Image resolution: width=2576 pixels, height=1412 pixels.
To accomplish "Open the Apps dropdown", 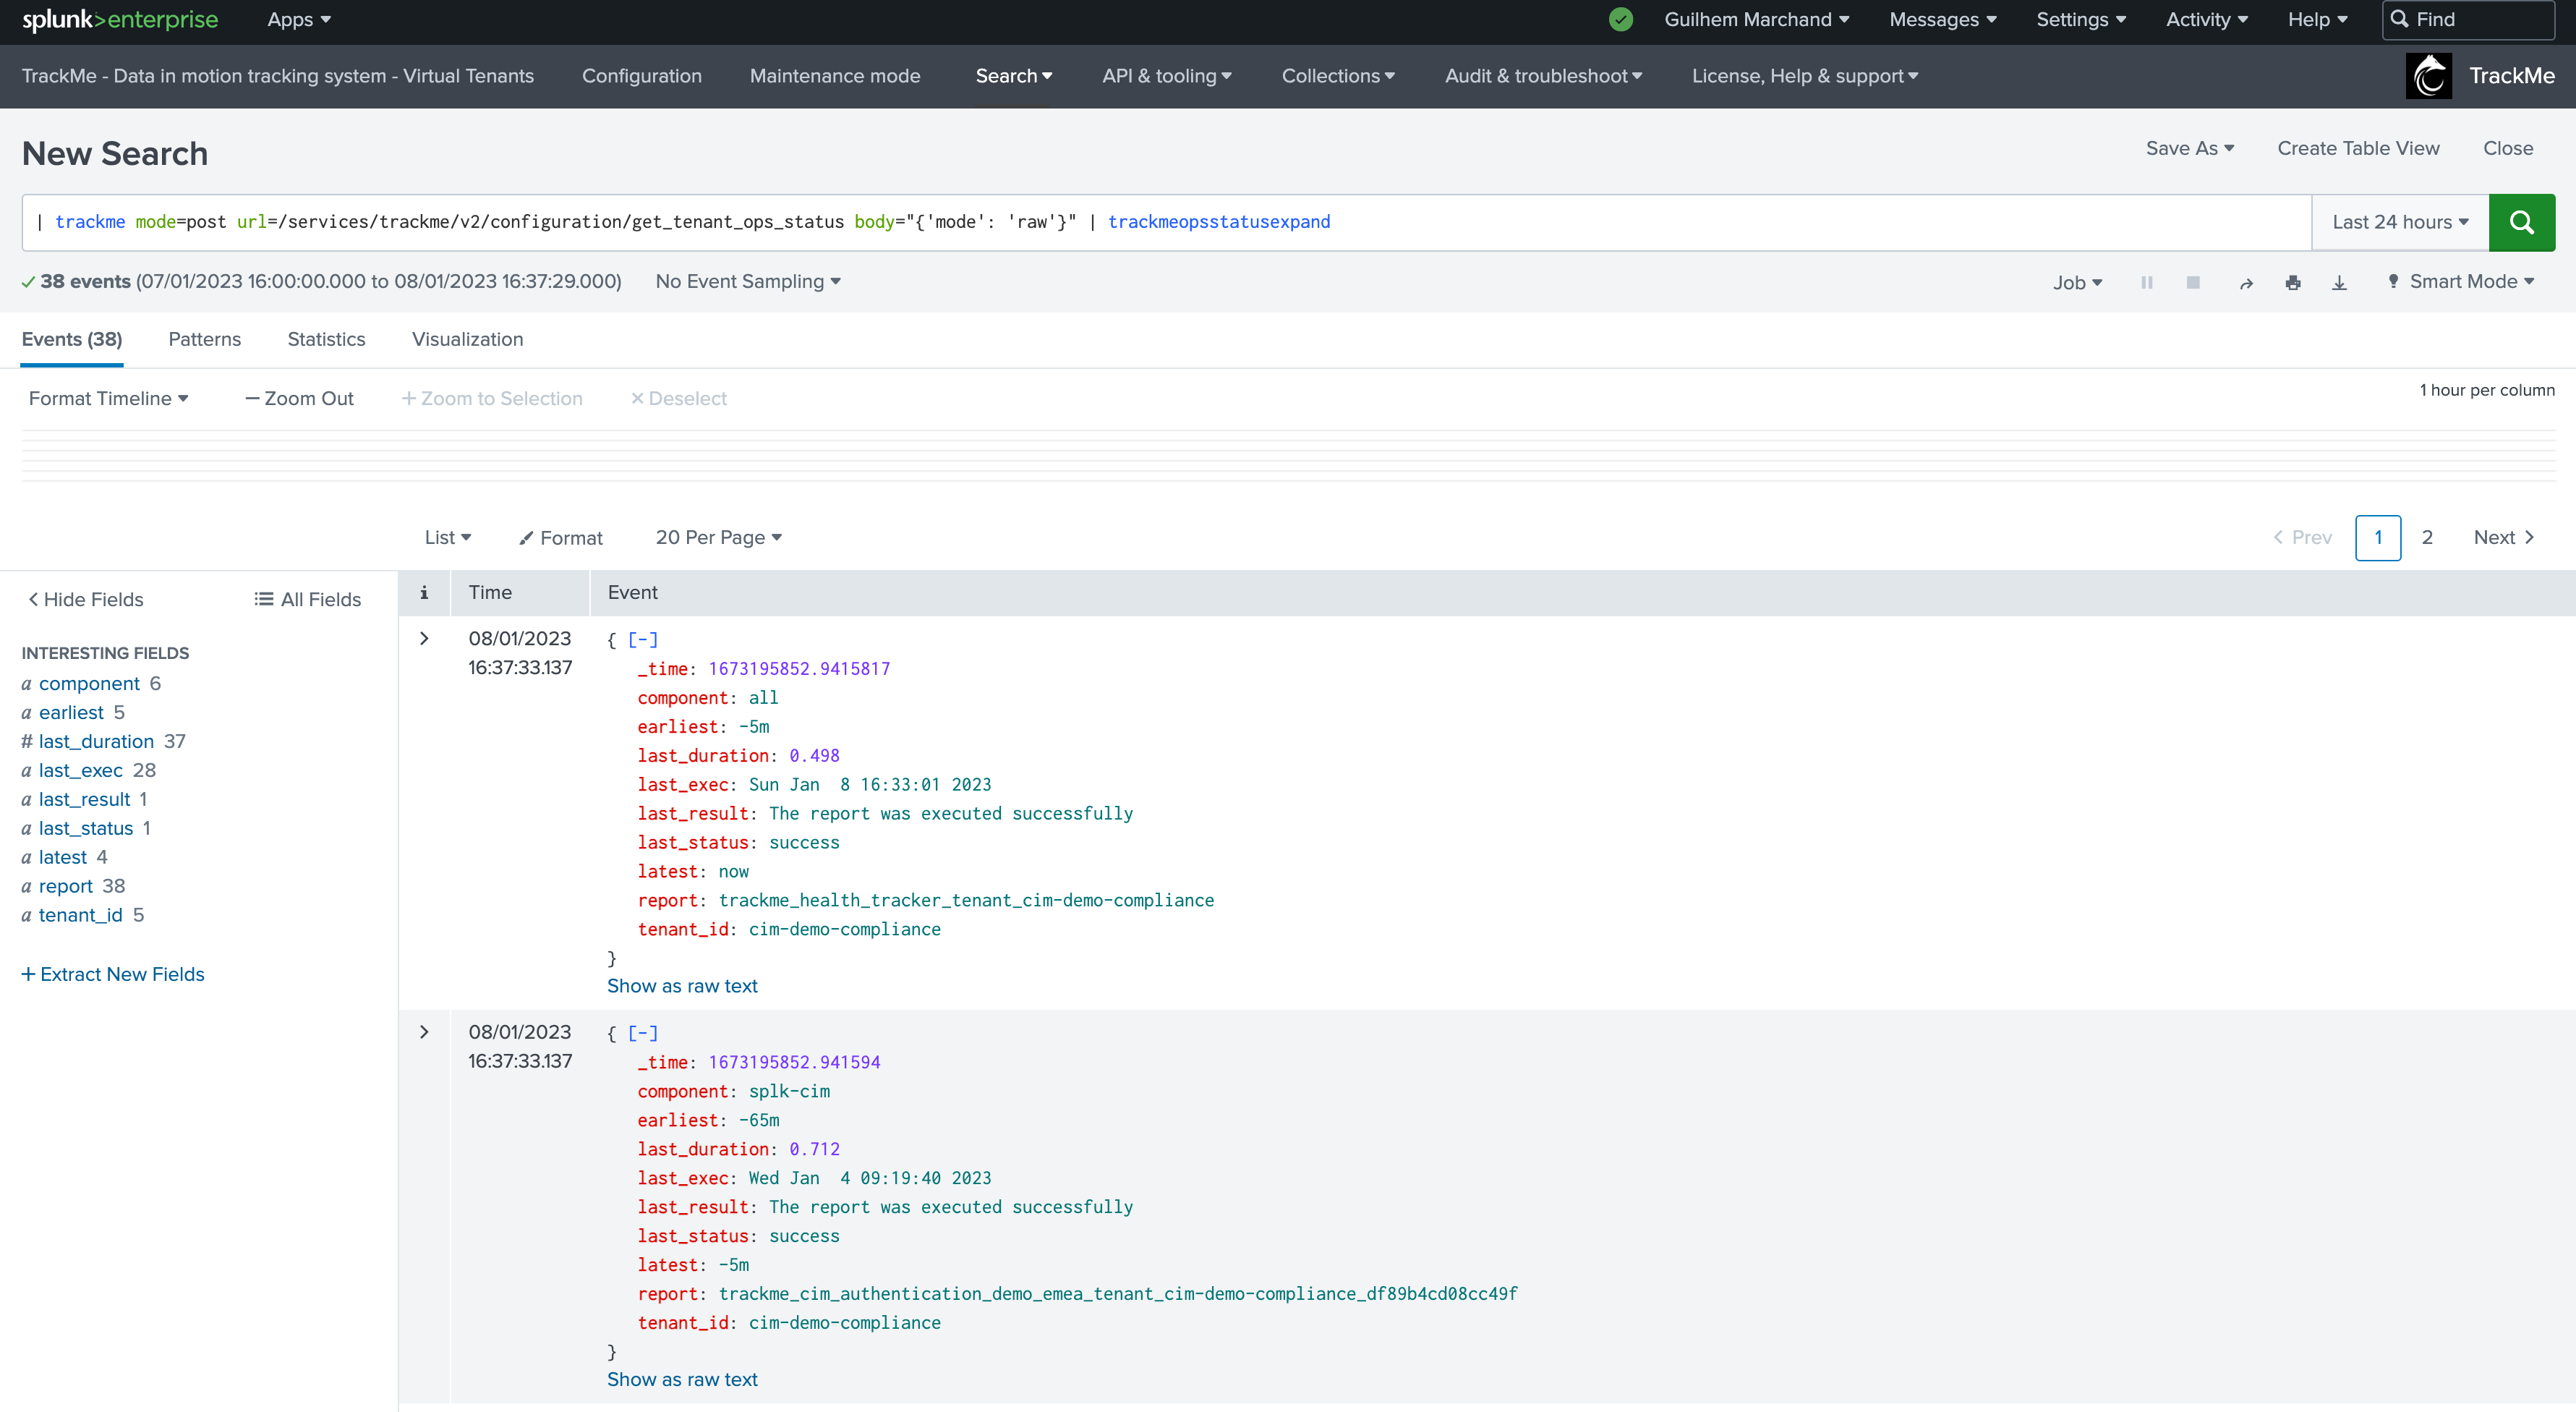I will coord(299,20).
